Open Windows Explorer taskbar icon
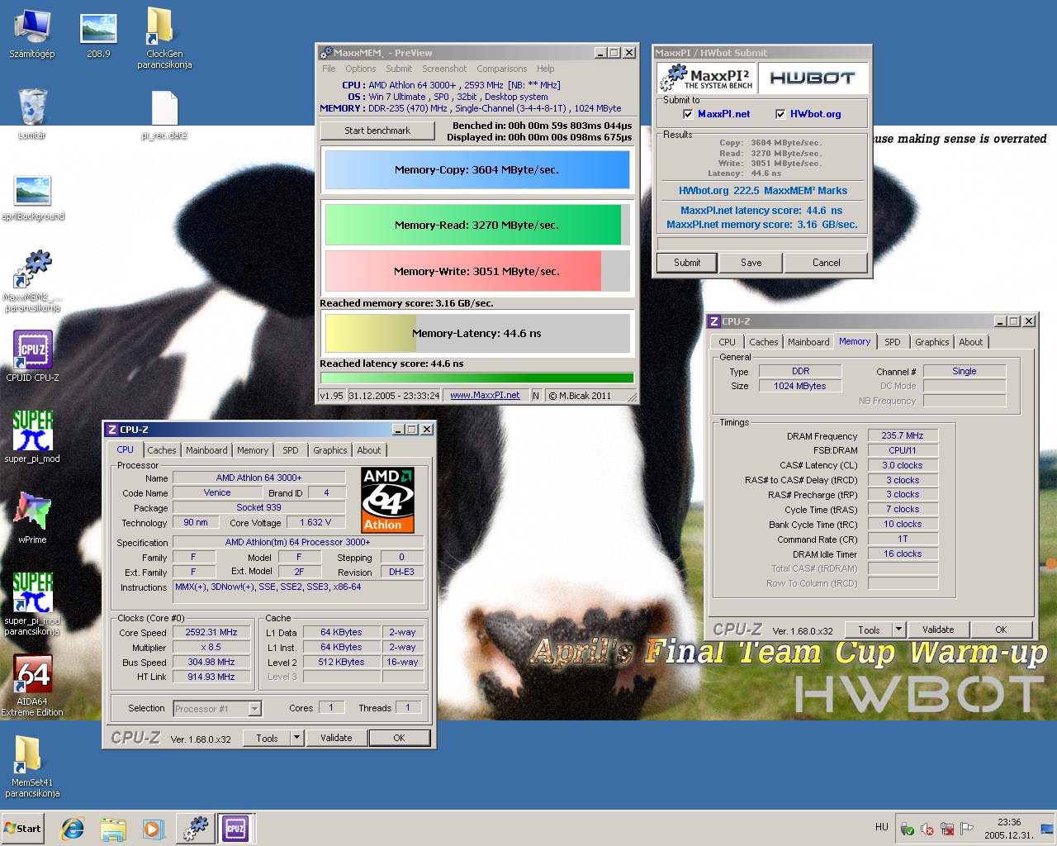 point(113,829)
